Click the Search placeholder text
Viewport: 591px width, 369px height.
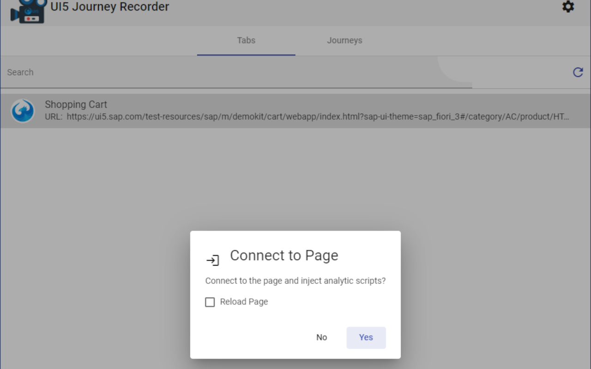click(x=20, y=72)
